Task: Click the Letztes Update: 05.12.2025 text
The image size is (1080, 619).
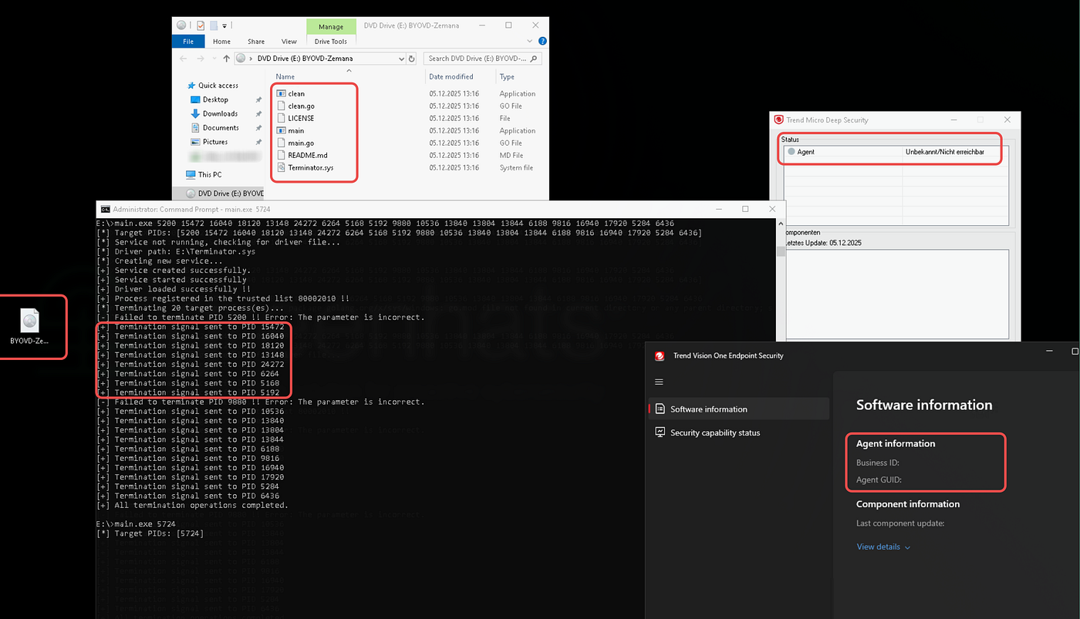Action: [x=822, y=243]
